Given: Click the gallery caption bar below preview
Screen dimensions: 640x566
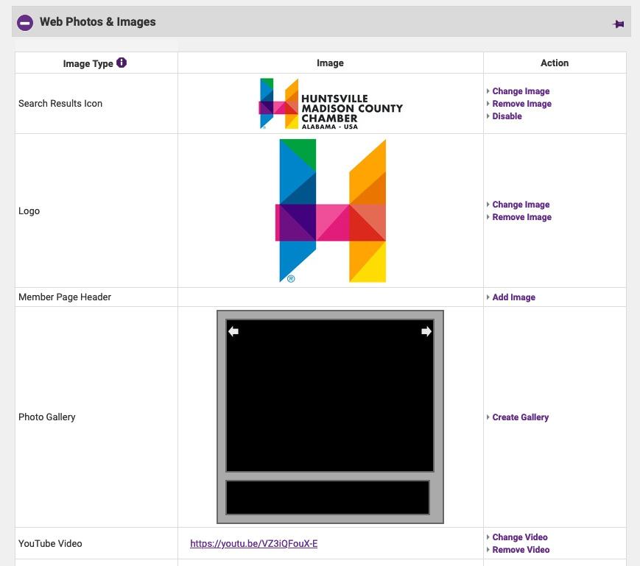Looking at the screenshot, I should 328,498.
